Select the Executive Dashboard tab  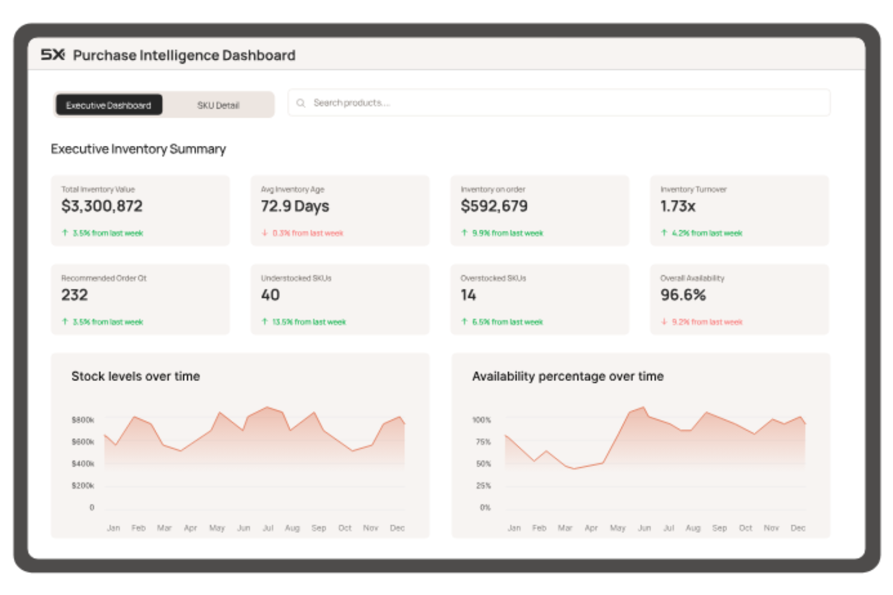pos(109,105)
